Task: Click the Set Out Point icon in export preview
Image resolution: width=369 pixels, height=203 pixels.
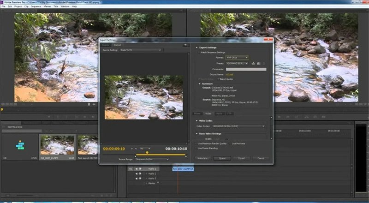Action: 136,149
